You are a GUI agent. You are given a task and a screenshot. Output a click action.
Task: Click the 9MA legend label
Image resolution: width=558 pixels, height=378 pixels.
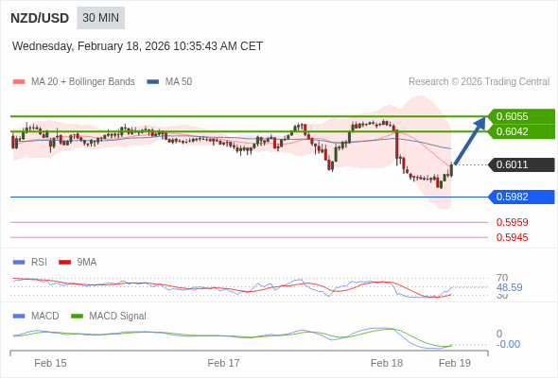pyautogui.click(x=87, y=263)
